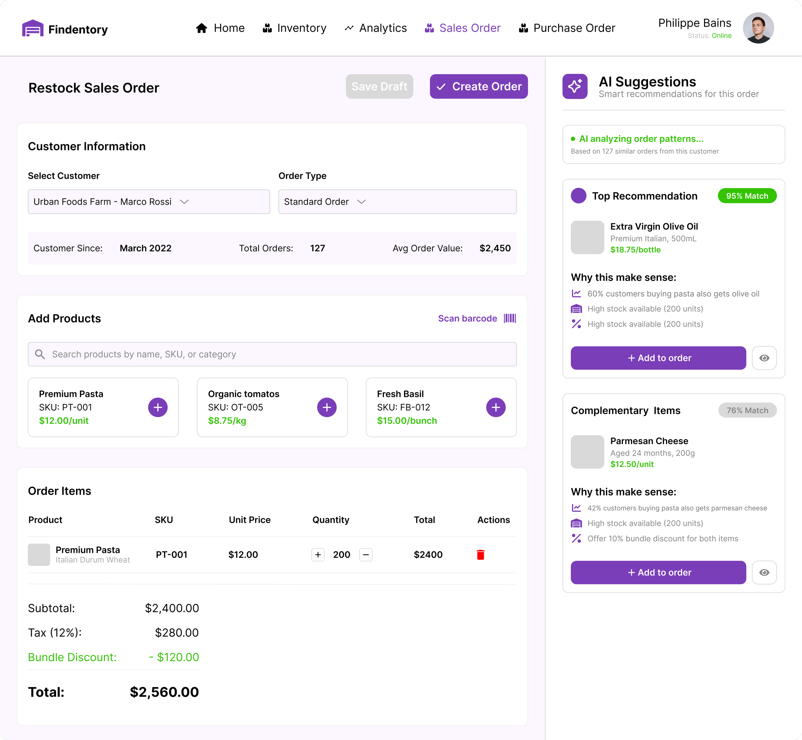
Task: Click the barcode scanner icon
Action: [x=509, y=318]
